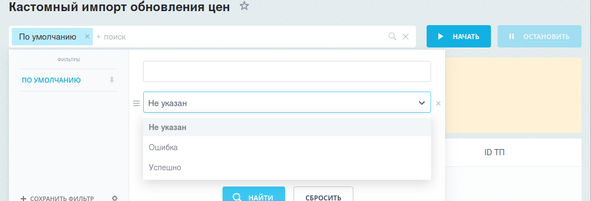Remove the 'По умолчанию' filter tag

pos(87,36)
